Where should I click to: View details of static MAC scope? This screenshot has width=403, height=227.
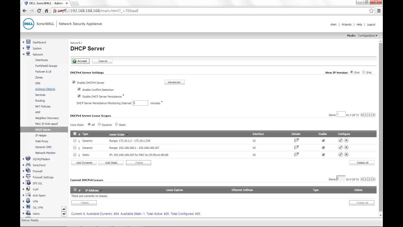point(296,154)
